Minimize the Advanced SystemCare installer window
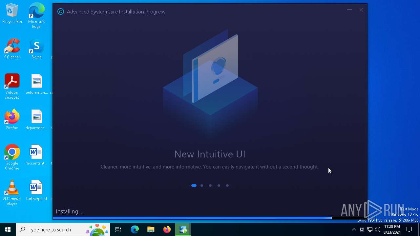420x236 pixels. point(349,10)
